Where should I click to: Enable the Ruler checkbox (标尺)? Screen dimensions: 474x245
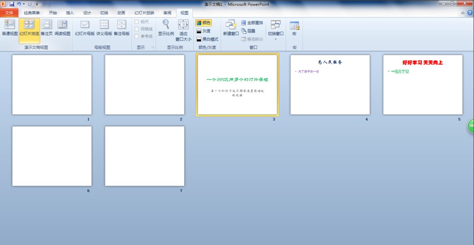(x=137, y=22)
